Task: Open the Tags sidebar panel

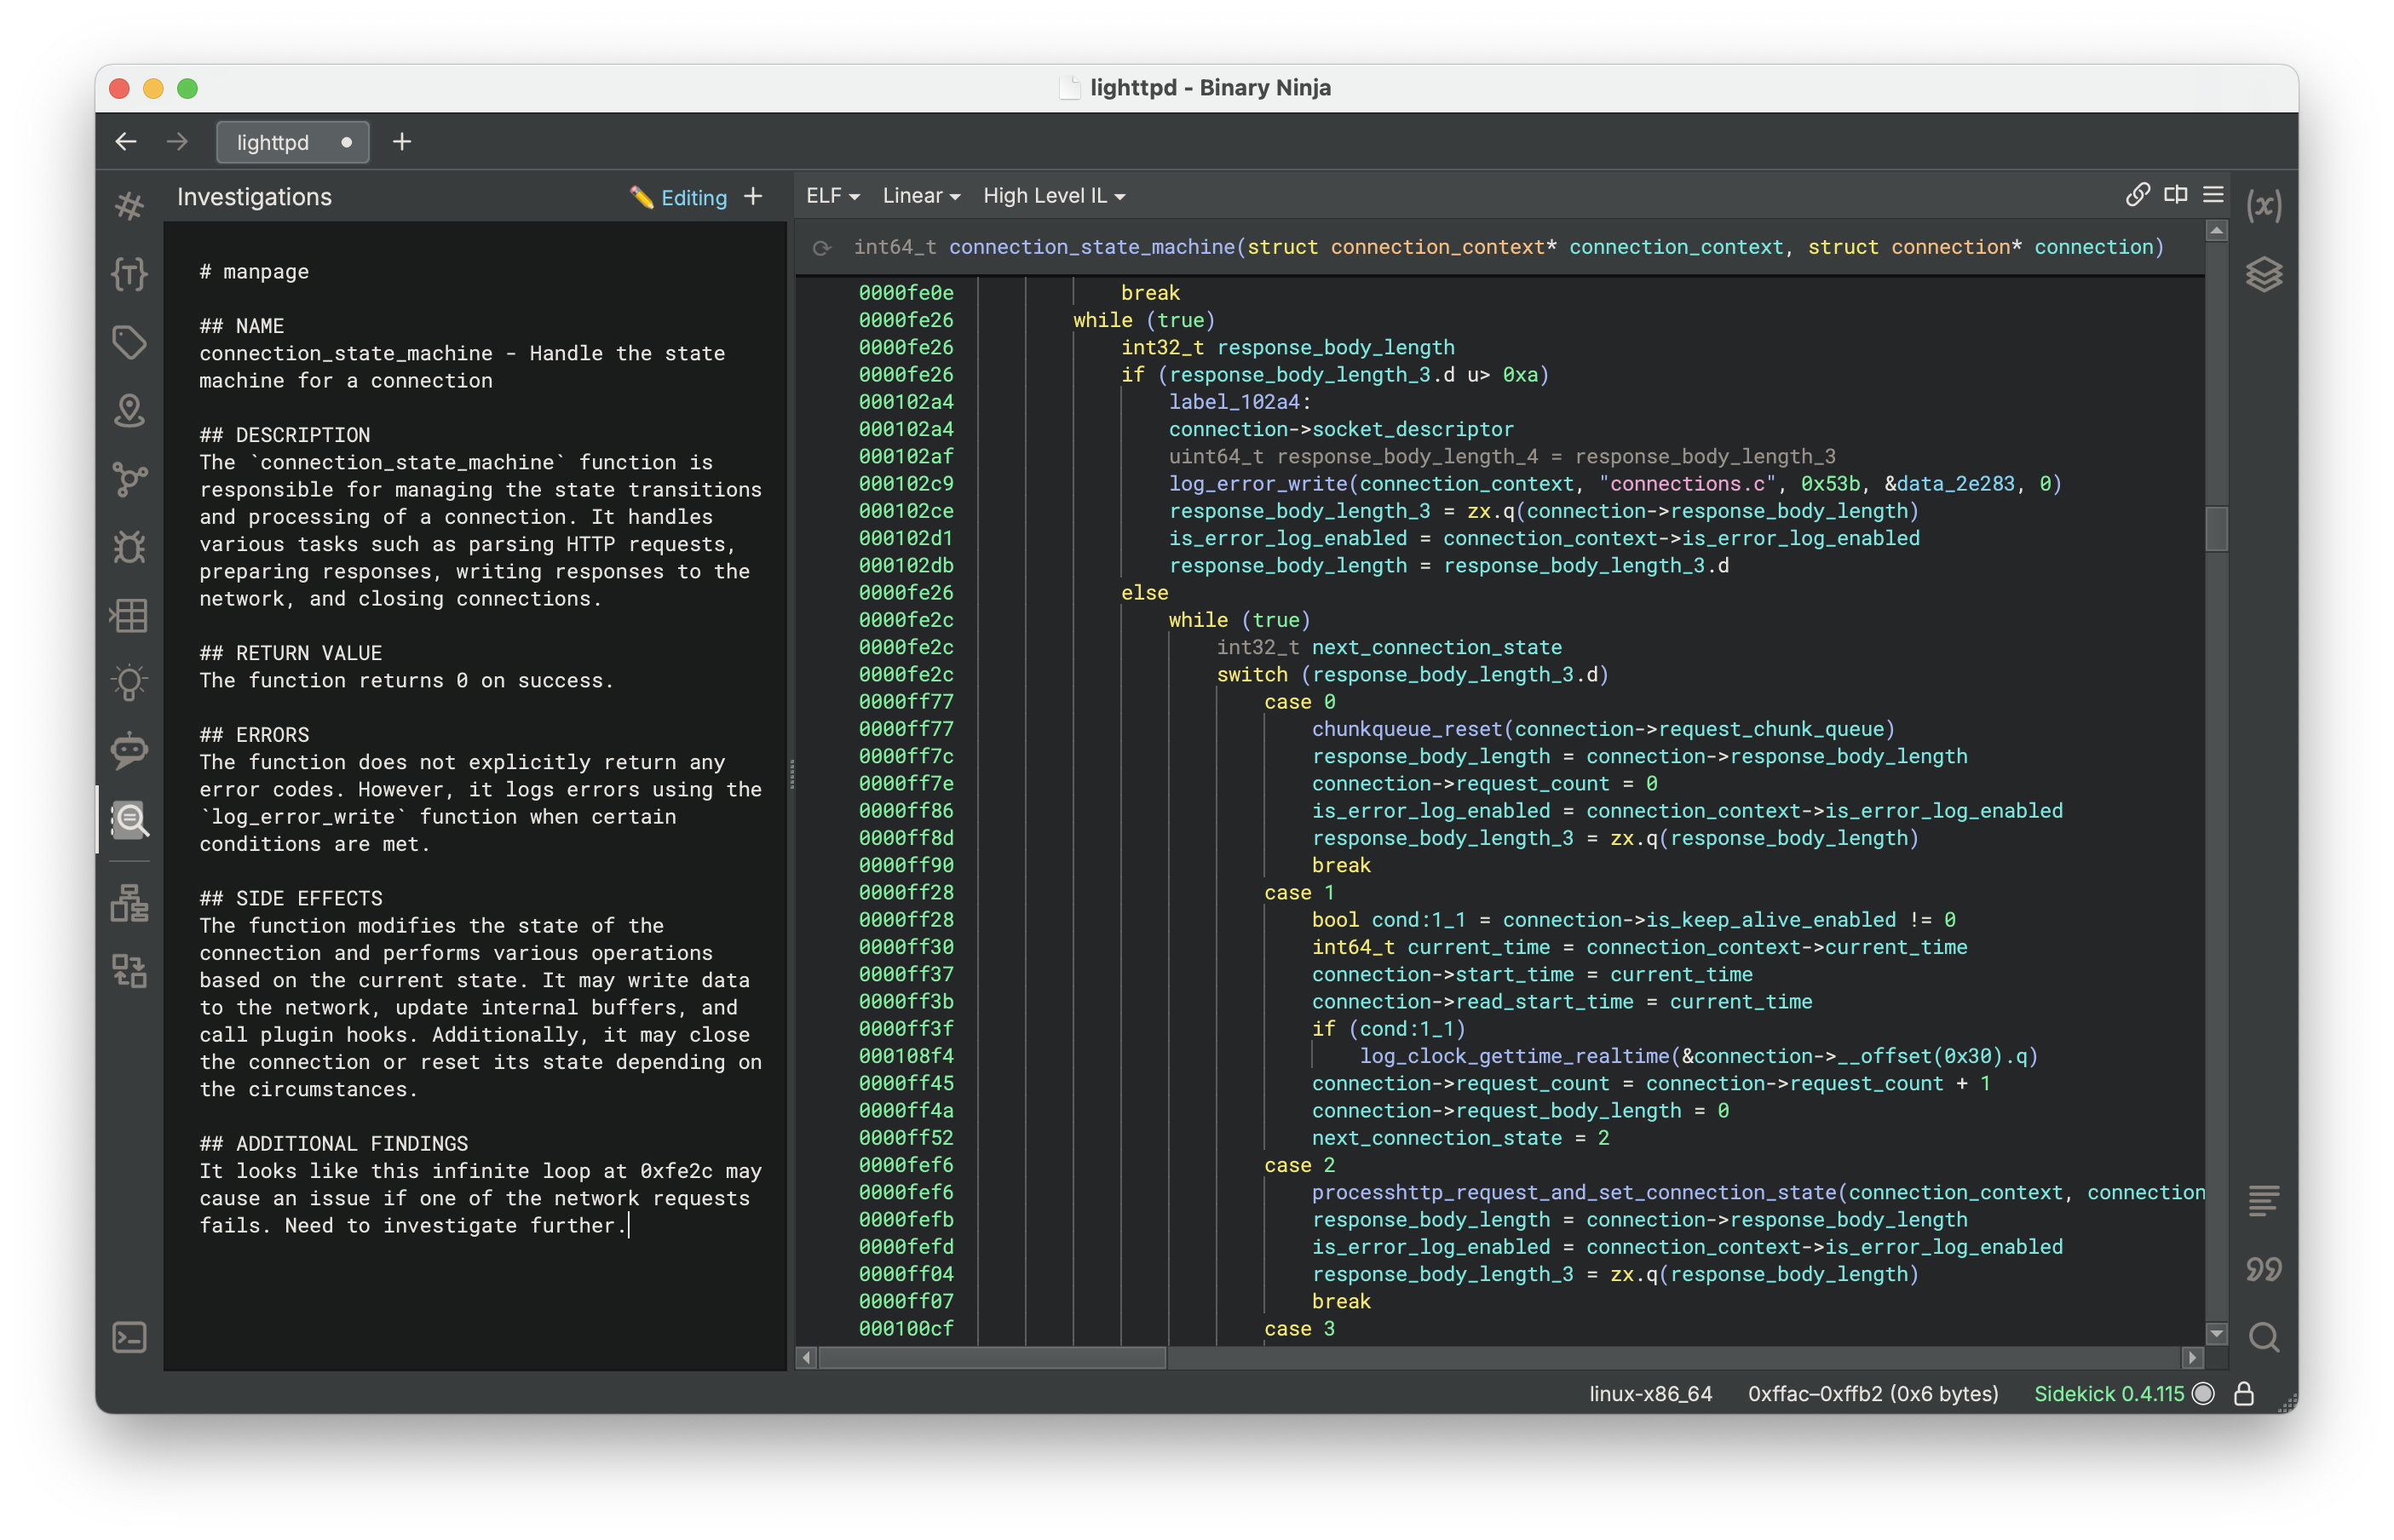Action: (x=129, y=342)
